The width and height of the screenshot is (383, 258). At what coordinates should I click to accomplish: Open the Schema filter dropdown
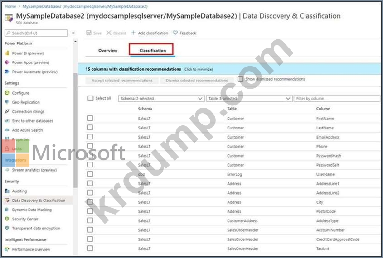(x=161, y=98)
